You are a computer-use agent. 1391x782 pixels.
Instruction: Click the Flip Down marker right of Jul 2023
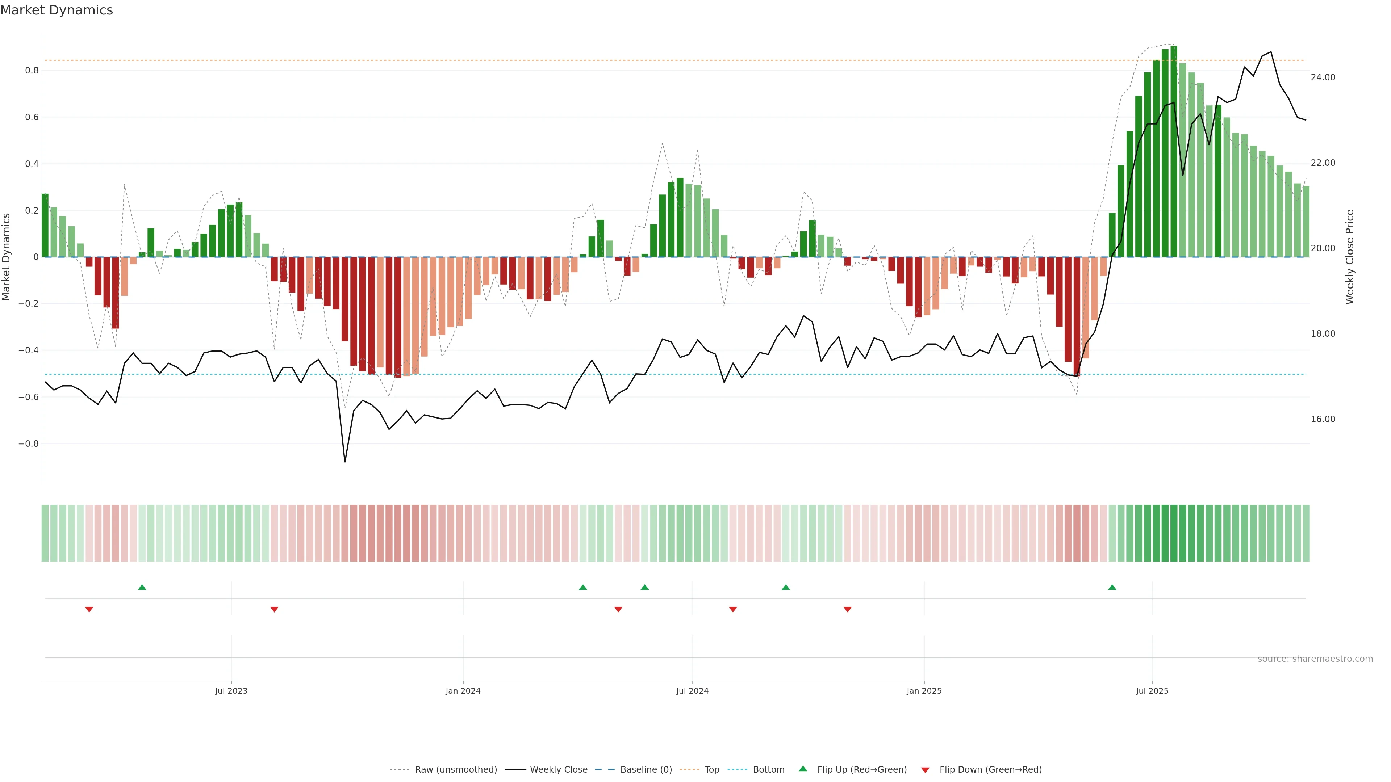coord(274,609)
